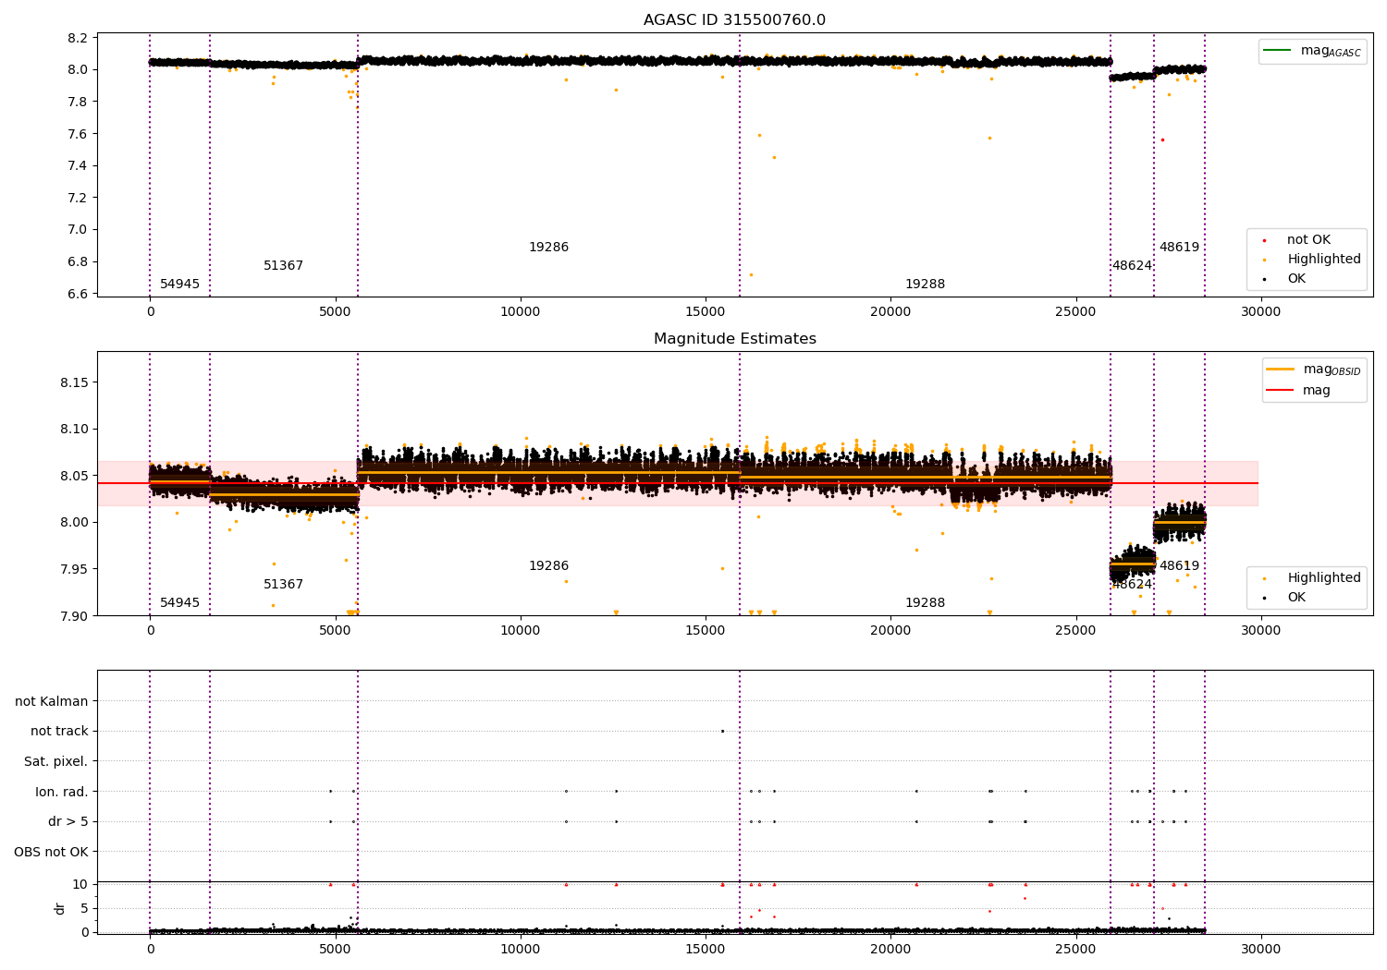Viewport: 1387px width, 970px height.
Task: Click the 'Ion. rad.' row label
Action: coord(62,793)
